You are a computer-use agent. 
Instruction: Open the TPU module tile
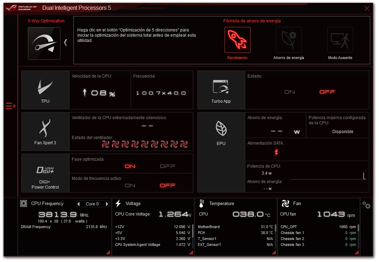point(45,90)
